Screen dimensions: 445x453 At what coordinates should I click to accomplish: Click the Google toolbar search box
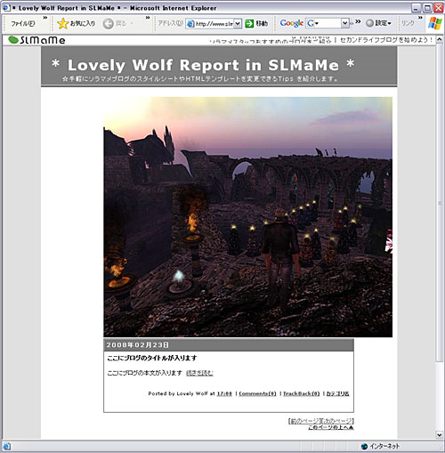click(324, 23)
